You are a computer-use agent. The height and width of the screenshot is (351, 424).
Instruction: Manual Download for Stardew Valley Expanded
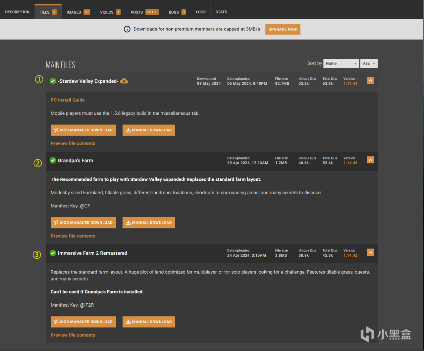coord(149,130)
